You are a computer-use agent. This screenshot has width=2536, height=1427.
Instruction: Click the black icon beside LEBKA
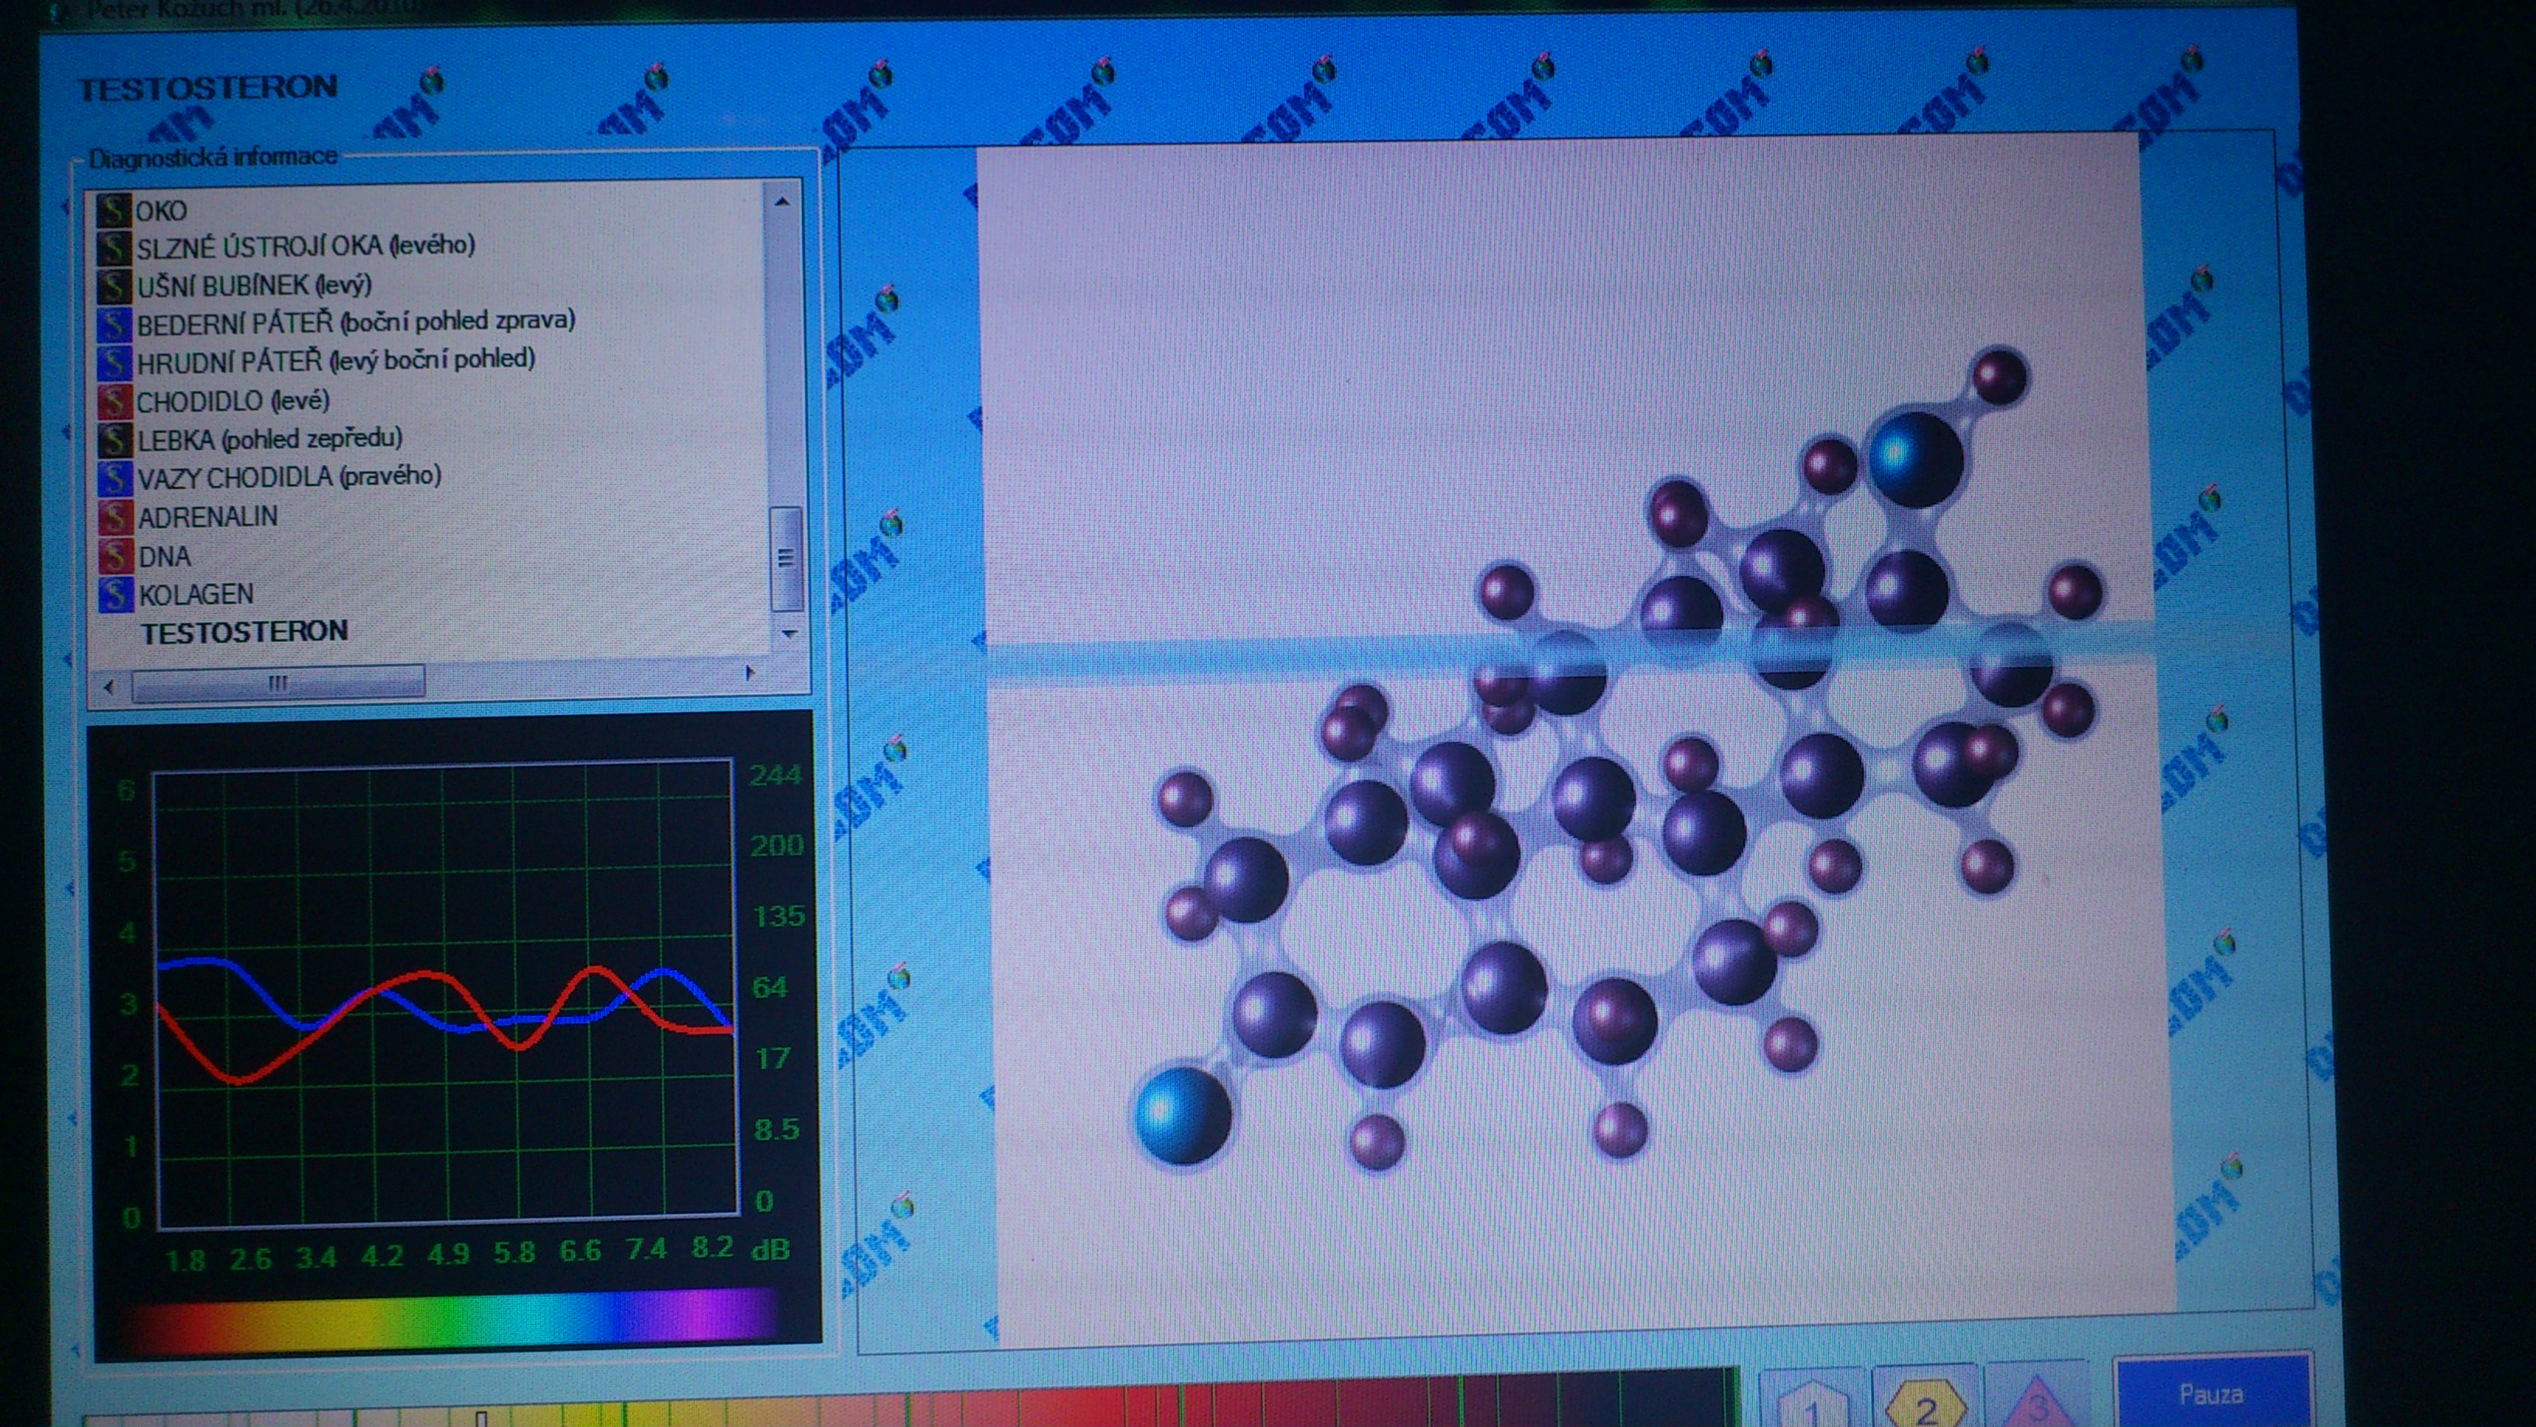pos(113,439)
